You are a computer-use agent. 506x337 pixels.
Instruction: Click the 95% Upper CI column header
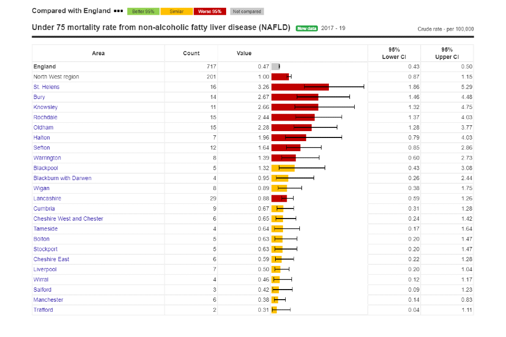click(x=446, y=53)
